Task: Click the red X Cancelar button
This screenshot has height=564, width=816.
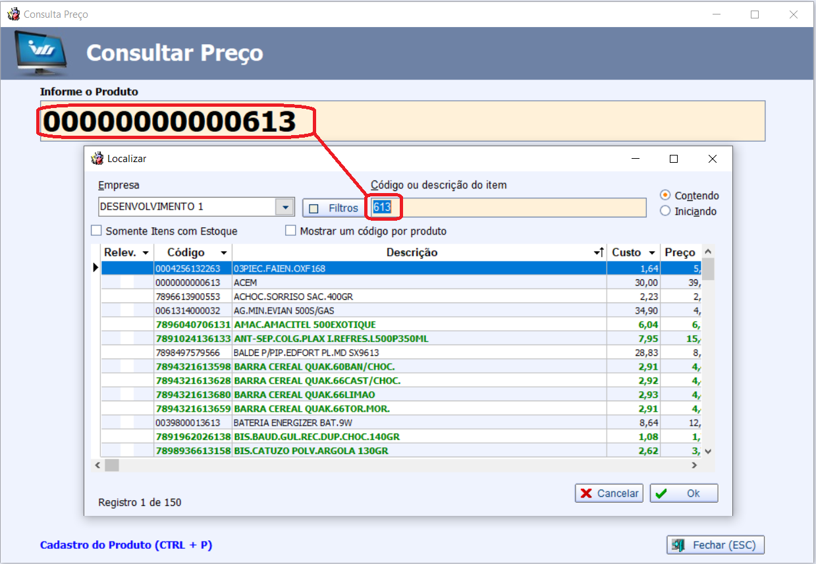Action: [609, 493]
